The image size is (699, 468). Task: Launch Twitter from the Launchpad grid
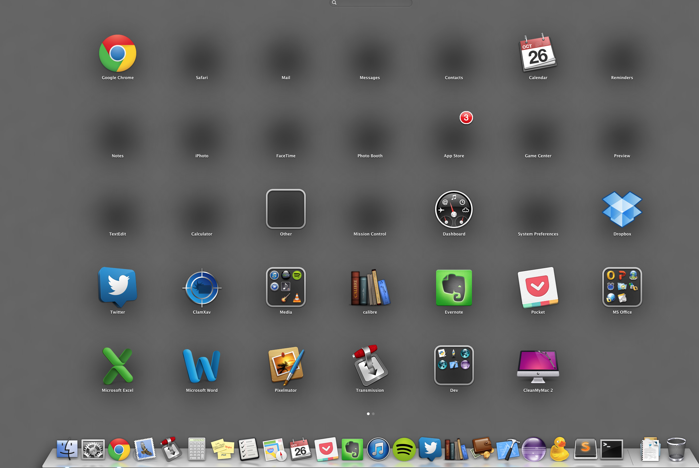[x=118, y=287]
